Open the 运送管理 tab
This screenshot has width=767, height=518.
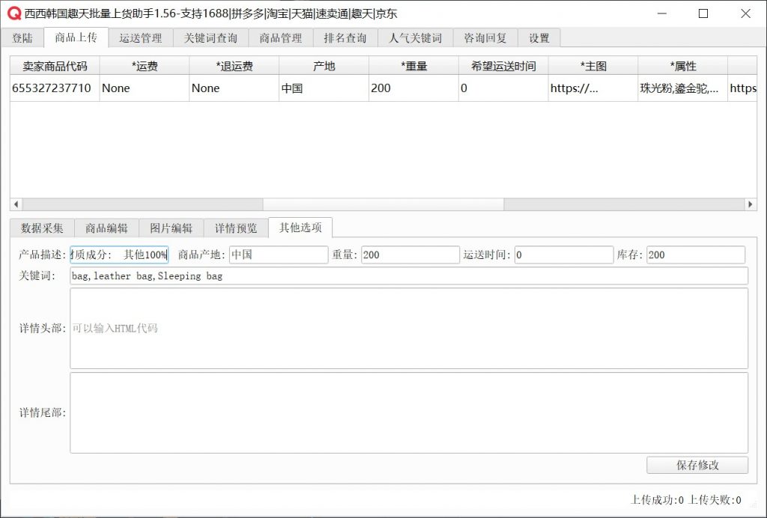tap(140, 38)
